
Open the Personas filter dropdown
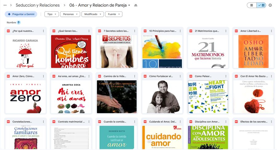70,14
